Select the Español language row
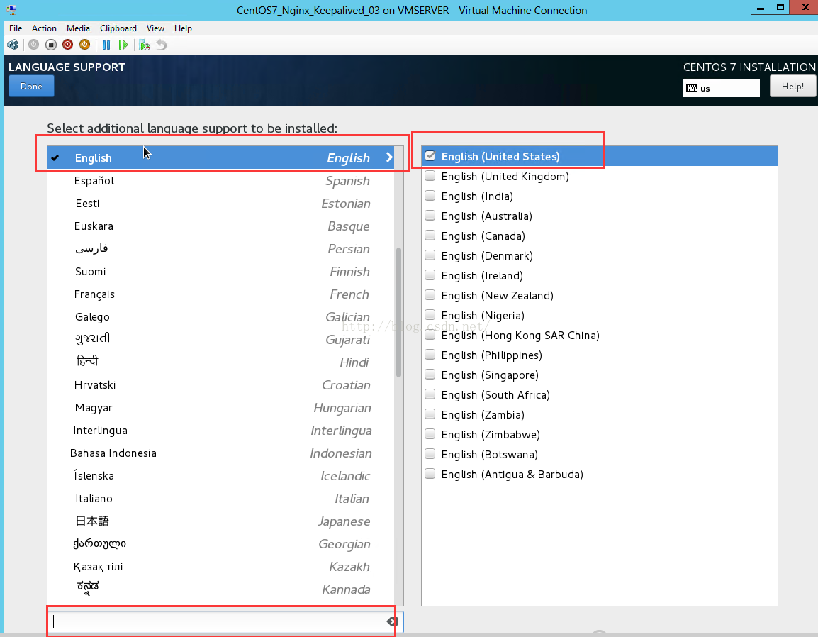Viewport: 818px width, 637px height. 221,181
